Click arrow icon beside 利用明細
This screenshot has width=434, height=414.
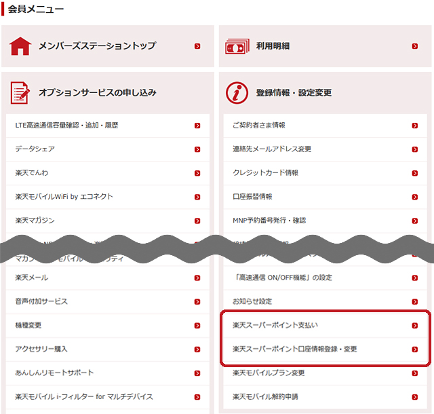414,46
